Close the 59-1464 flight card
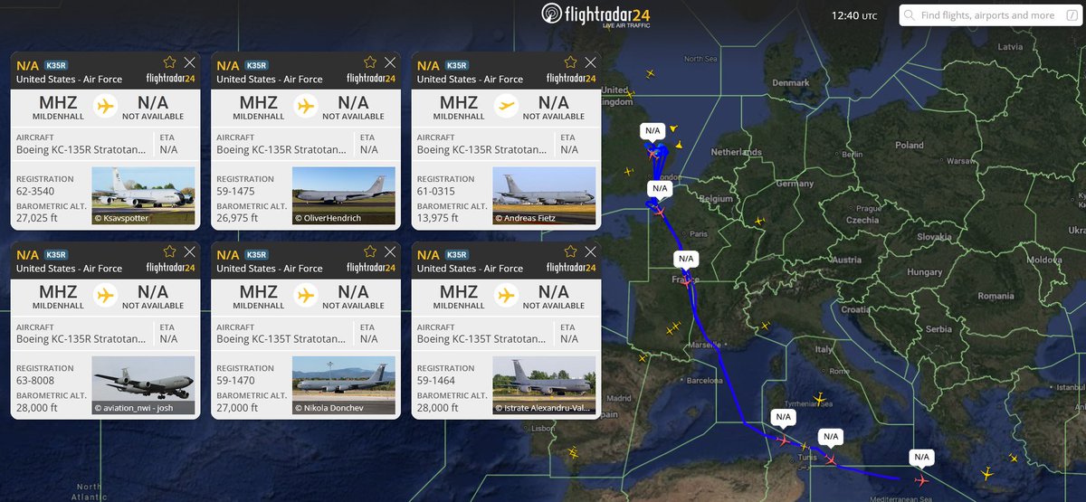This screenshot has width=1086, height=502. [589, 251]
